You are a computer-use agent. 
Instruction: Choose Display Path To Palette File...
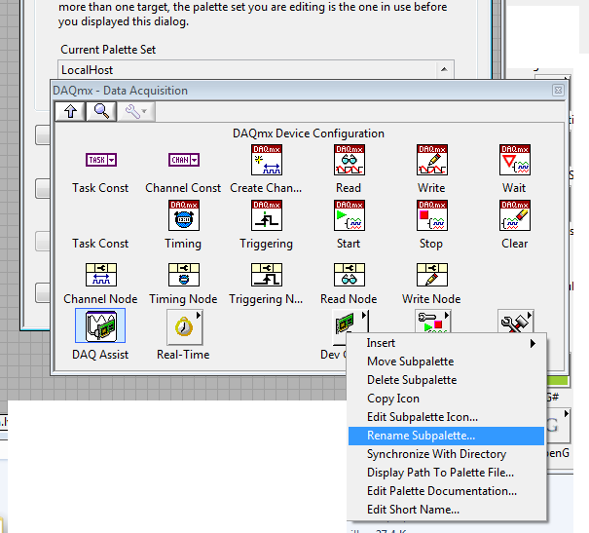click(x=446, y=473)
